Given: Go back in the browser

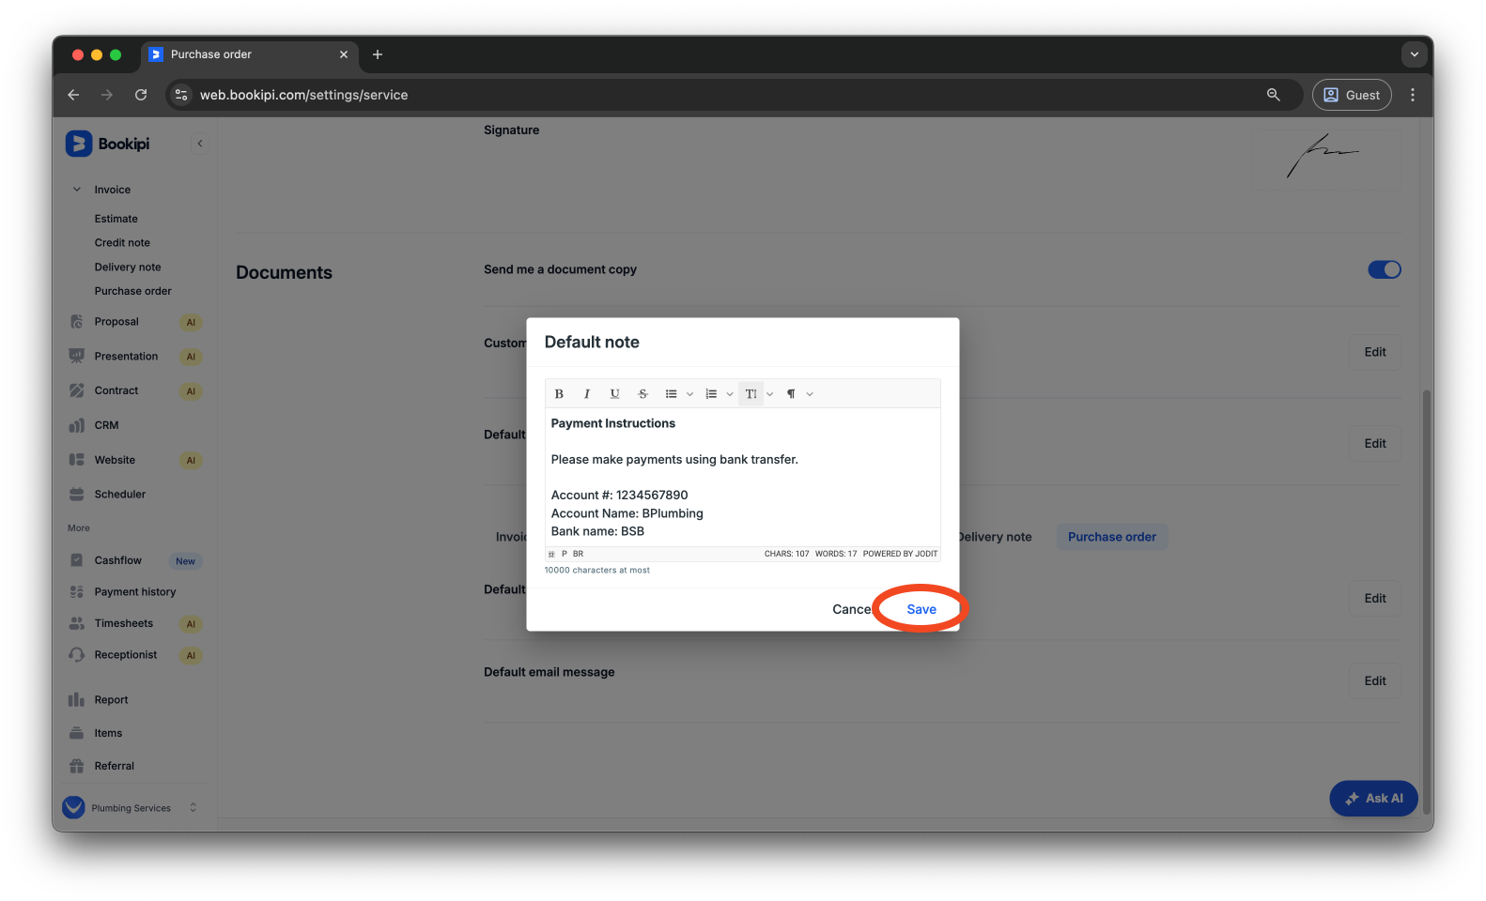Looking at the screenshot, I should (x=73, y=95).
